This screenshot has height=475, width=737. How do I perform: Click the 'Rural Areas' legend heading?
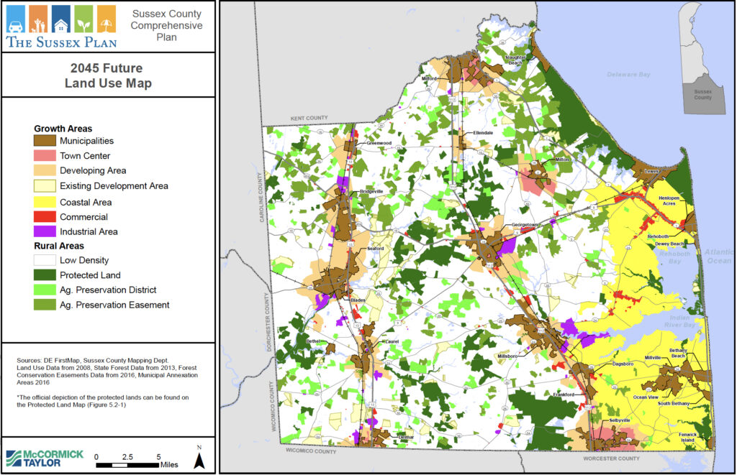59,246
